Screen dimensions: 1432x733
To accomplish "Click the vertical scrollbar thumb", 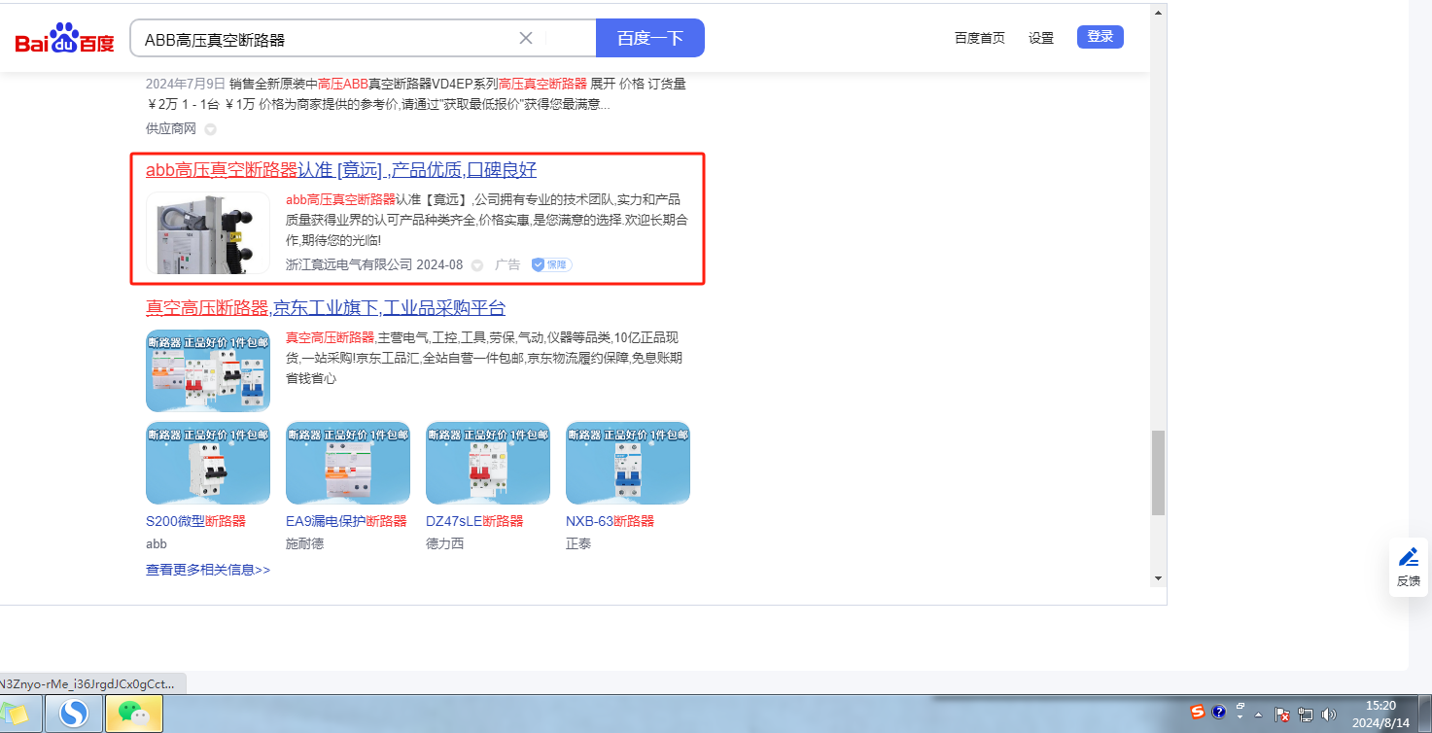I will click(1158, 473).
